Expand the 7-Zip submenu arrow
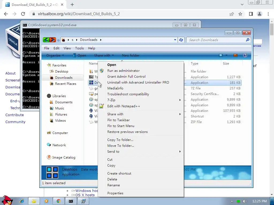 point(180,100)
